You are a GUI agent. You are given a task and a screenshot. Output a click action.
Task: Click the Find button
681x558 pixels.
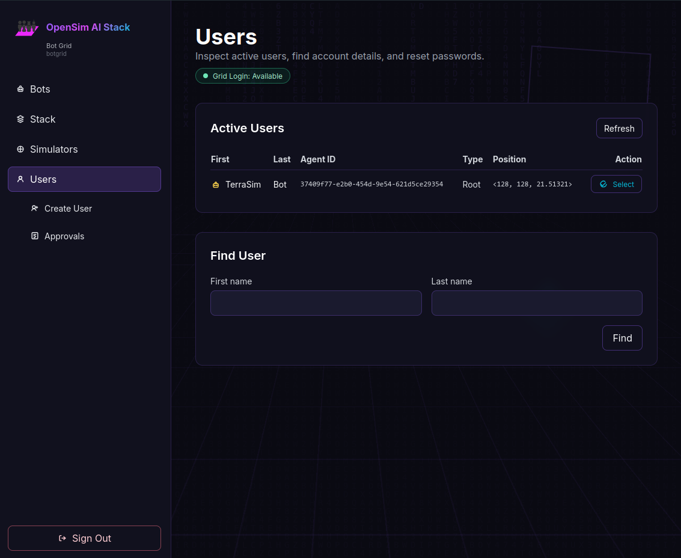click(x=622, y=338)
